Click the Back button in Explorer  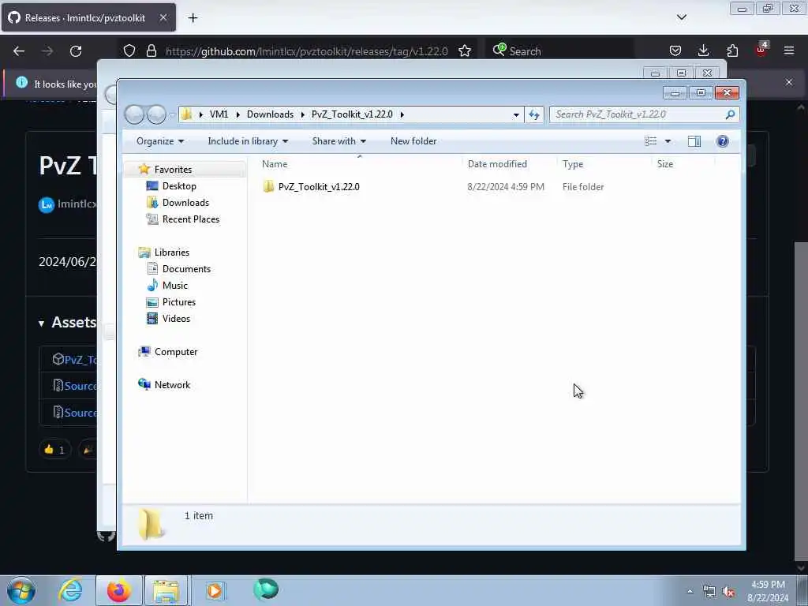click(134, 114)
